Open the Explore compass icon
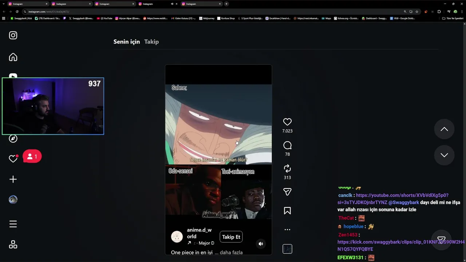The width and height of the screenshot is (466, 262). 13,139
